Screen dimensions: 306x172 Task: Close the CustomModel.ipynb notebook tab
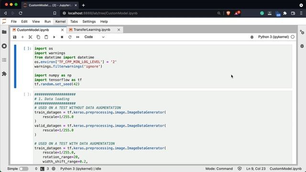(x=62, y=30)
